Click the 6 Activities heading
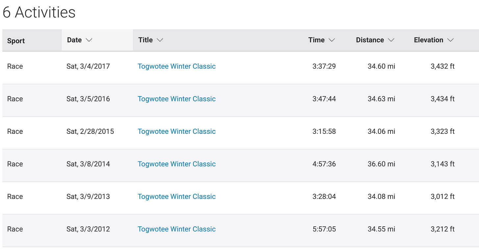This screenshot has height=251, width=479. point(39,12)
